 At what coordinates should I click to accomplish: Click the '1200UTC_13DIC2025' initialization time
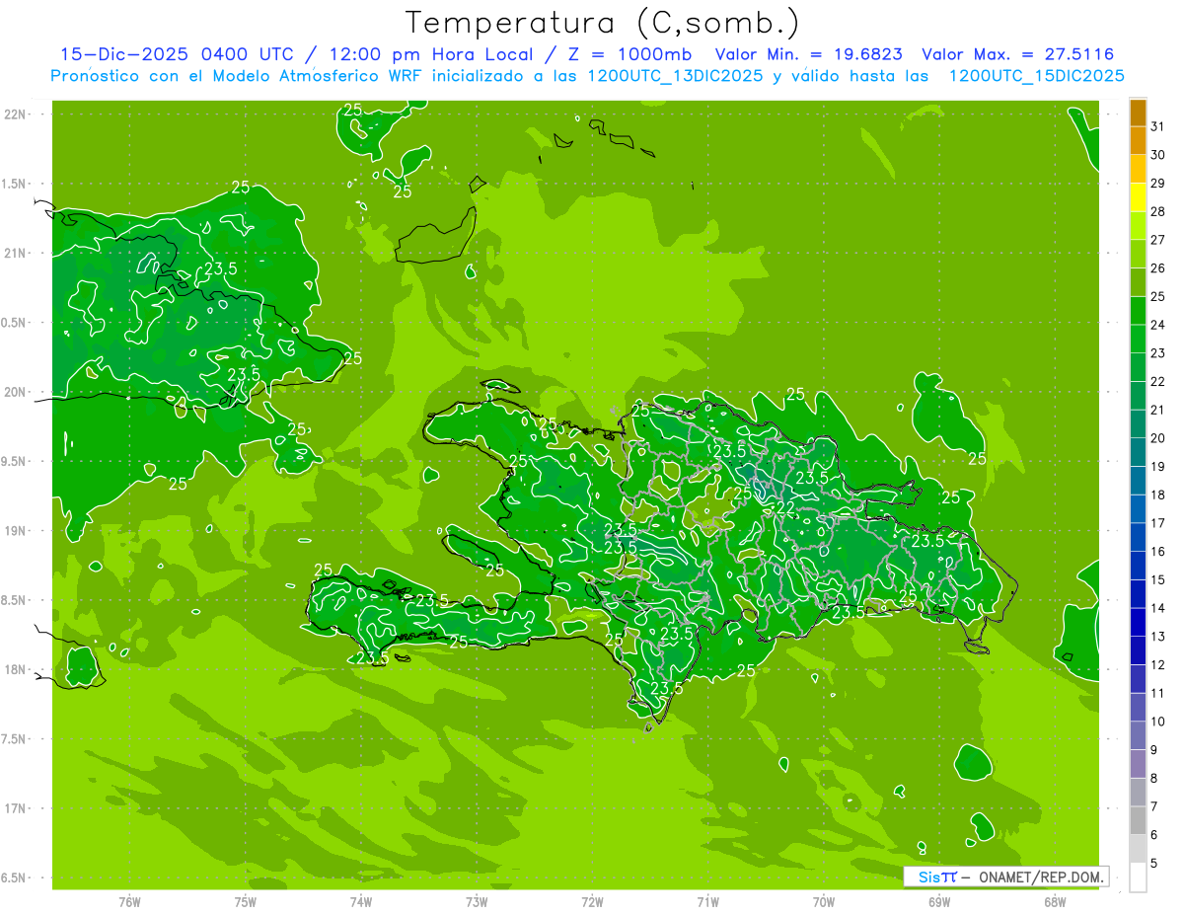pyautogui.click(x=675, y=76)
